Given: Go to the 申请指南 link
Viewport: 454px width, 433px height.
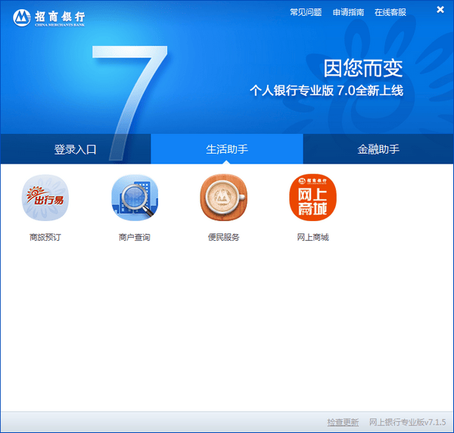Looking at the screenshot, I should (x=348, y=12).
